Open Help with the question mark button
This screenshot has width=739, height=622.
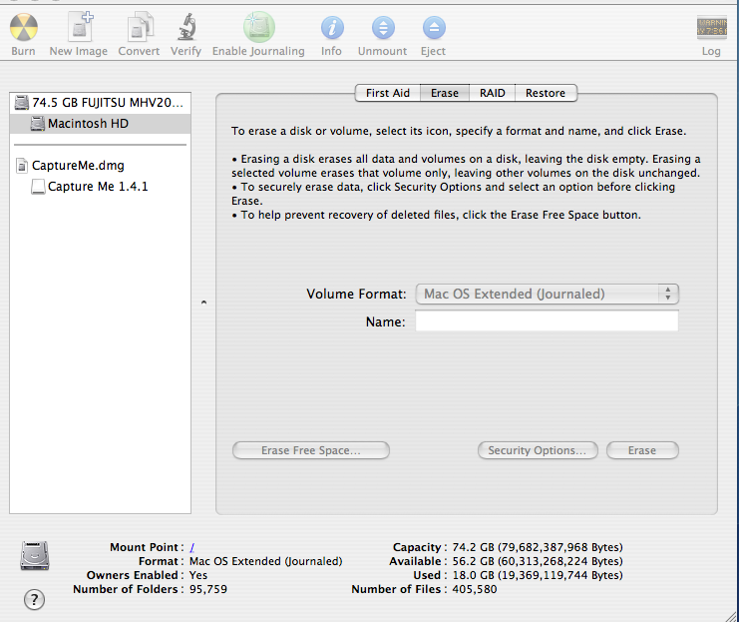tap(34, 600)
